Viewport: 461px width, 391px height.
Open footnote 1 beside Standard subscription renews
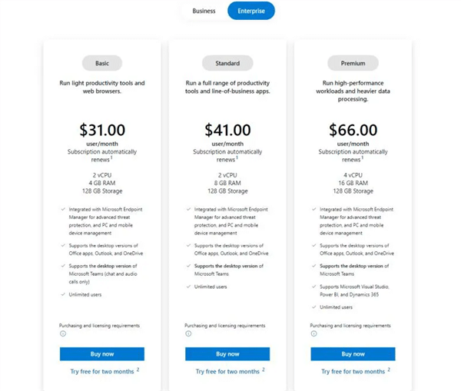pyautogui.click(x=237, y=158)
